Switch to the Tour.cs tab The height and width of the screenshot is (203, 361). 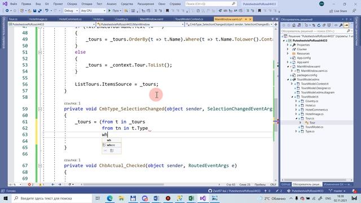[x=13, y=19]
